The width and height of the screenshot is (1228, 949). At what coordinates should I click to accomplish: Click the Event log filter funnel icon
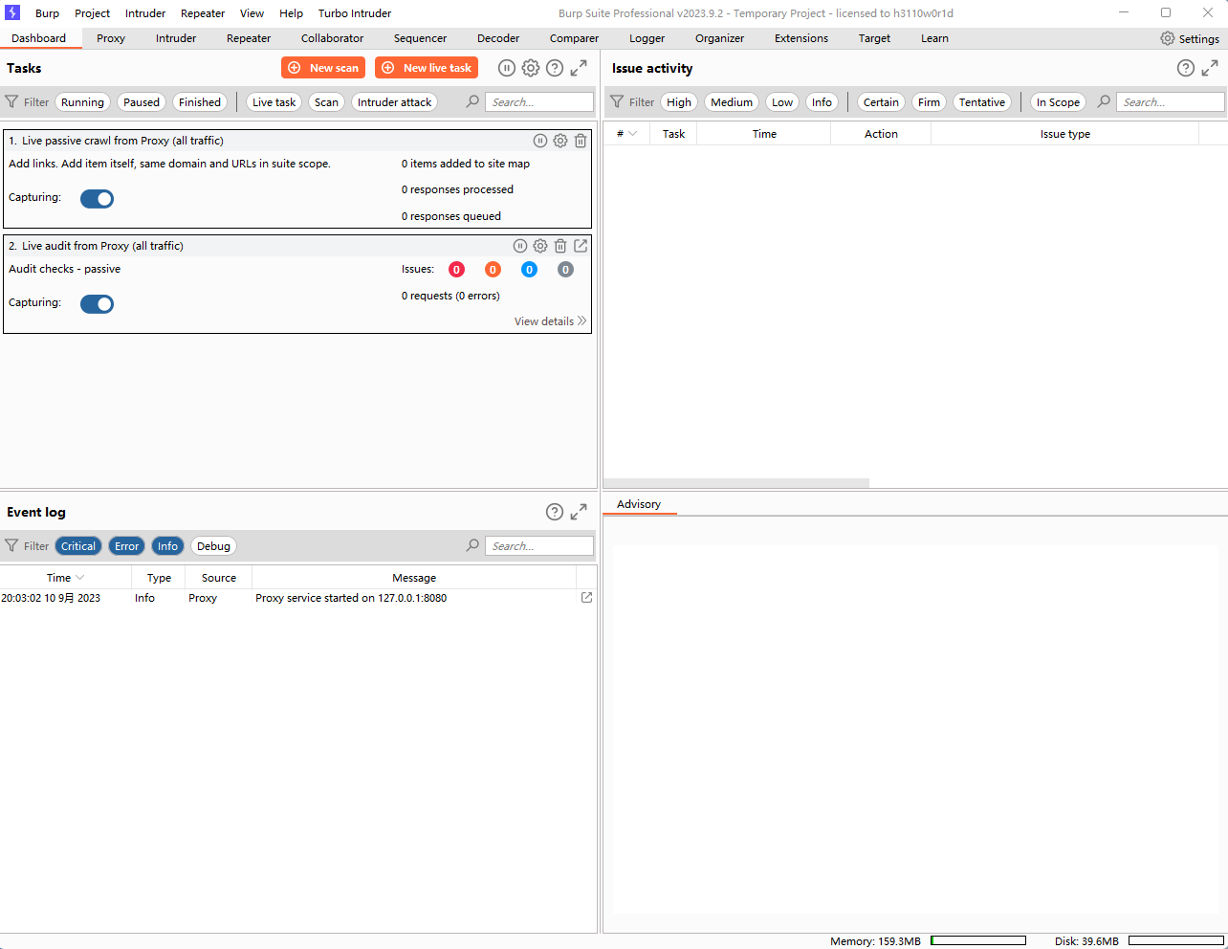click(x=11, y=545)
